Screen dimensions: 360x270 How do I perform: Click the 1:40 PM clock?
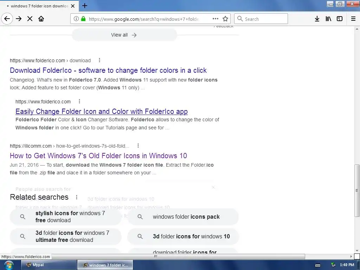(347, 265)
